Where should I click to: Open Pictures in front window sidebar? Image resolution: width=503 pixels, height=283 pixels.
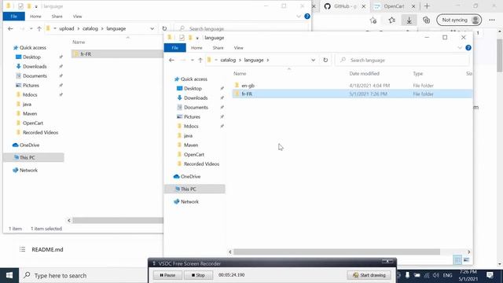pos(192,117)
